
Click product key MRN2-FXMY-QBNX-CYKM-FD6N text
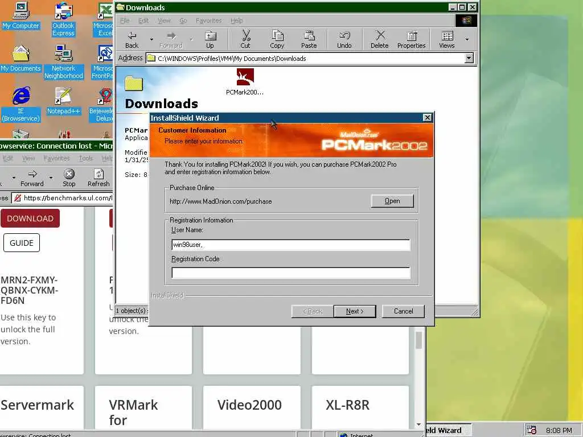tap(30, 290)
